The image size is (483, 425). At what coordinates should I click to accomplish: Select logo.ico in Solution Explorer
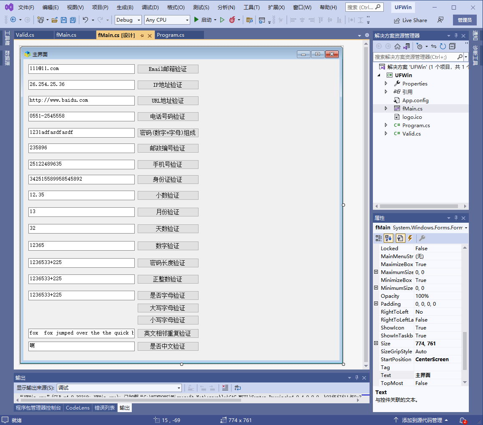[x=412, y=117]
